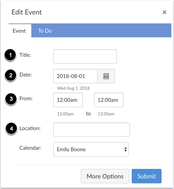Select the From start time field
The image size is (174, 189).
point(68,100)
